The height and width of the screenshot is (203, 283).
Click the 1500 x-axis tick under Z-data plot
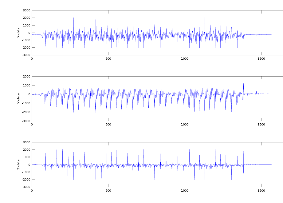pyautogui.click(x=261, y=190)
